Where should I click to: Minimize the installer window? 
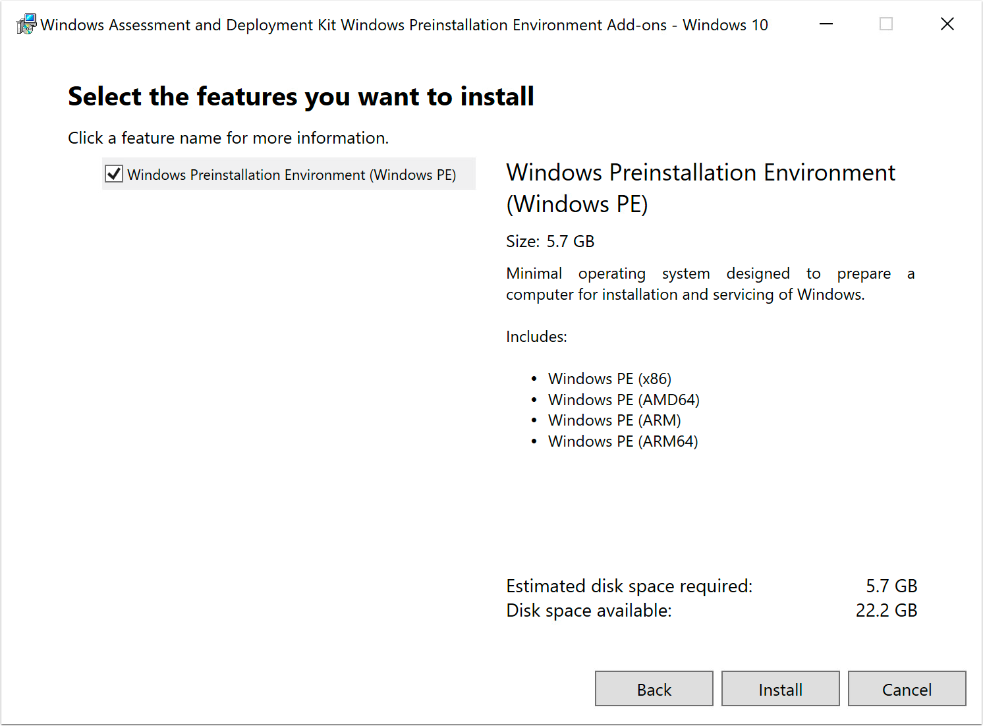click(x=826, y=24)
